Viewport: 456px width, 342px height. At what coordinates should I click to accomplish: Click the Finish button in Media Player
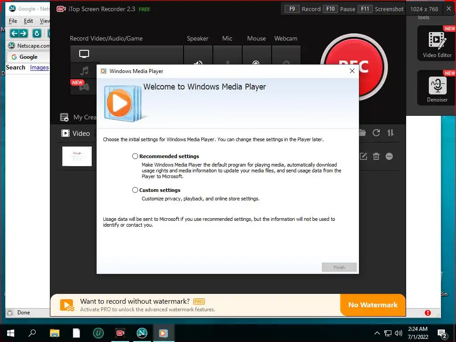click(x=339, y=267)
